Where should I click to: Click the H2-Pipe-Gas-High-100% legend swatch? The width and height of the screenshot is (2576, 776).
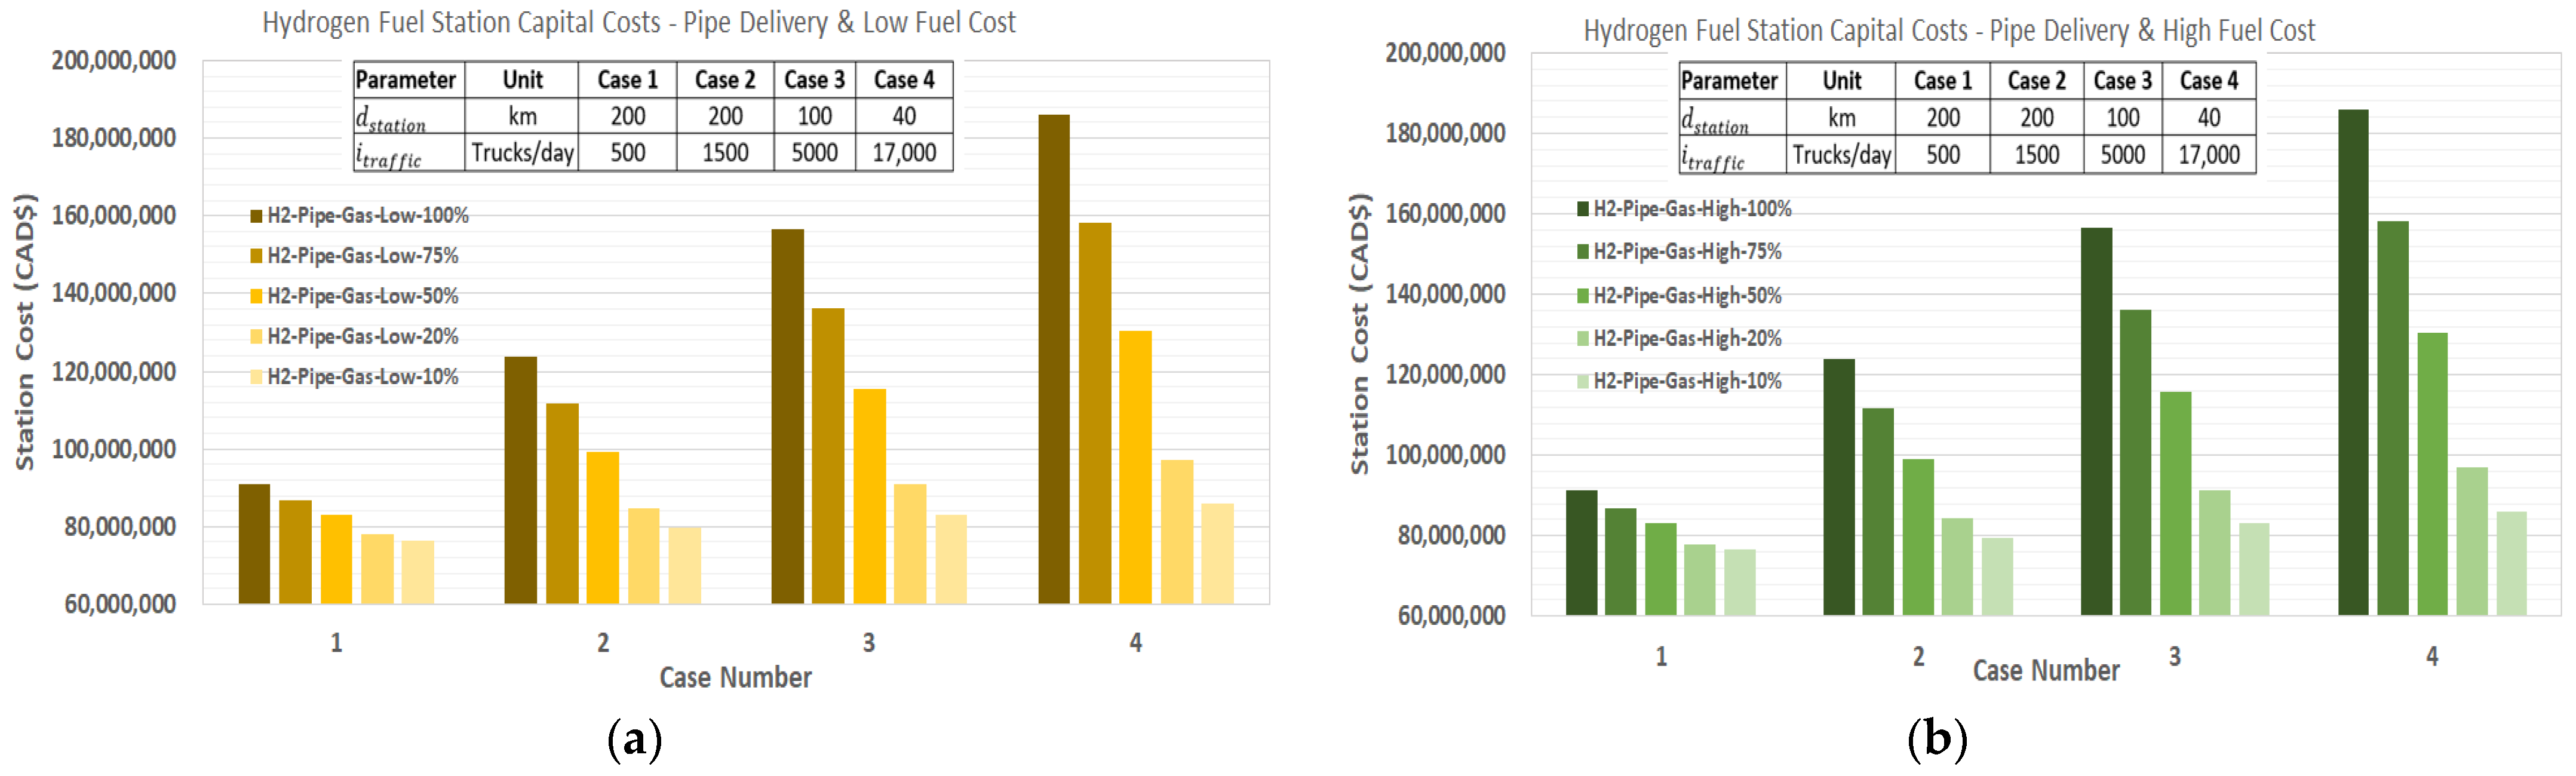coord(1583,209)
